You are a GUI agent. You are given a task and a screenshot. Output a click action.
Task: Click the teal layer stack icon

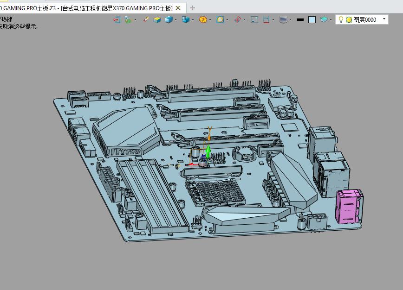[x=324, y=20]
